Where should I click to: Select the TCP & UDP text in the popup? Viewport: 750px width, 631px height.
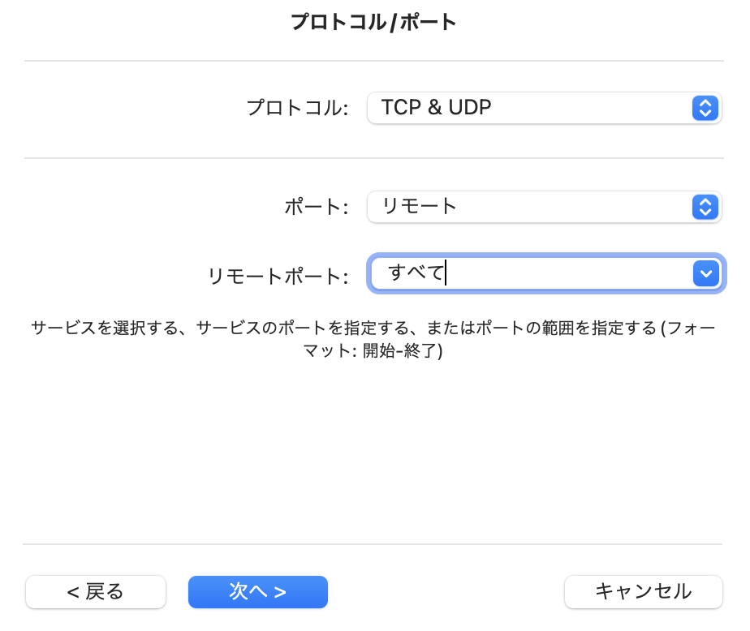coord(436,108)
